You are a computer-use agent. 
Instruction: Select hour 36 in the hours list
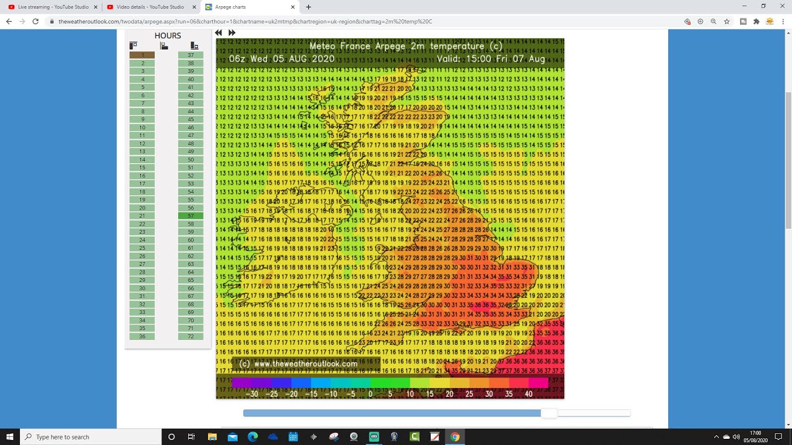point(142,336)
